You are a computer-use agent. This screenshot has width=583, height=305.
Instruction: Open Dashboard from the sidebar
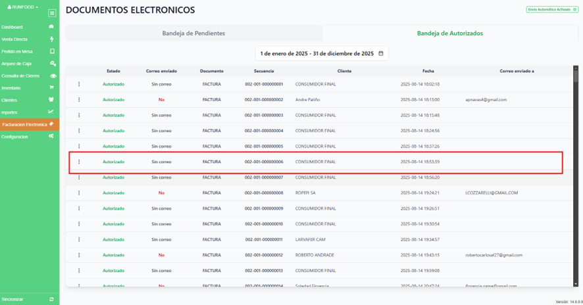click(12, 27)
